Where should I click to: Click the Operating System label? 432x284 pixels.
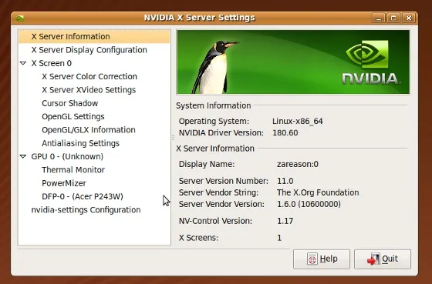click(x=214, y=122)
